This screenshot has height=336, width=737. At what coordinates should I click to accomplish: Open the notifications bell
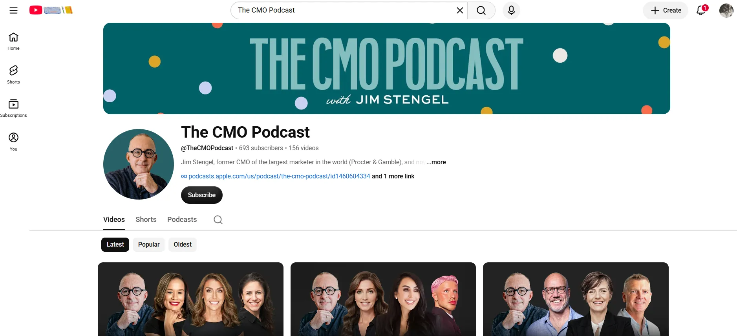tap(701, 10)
